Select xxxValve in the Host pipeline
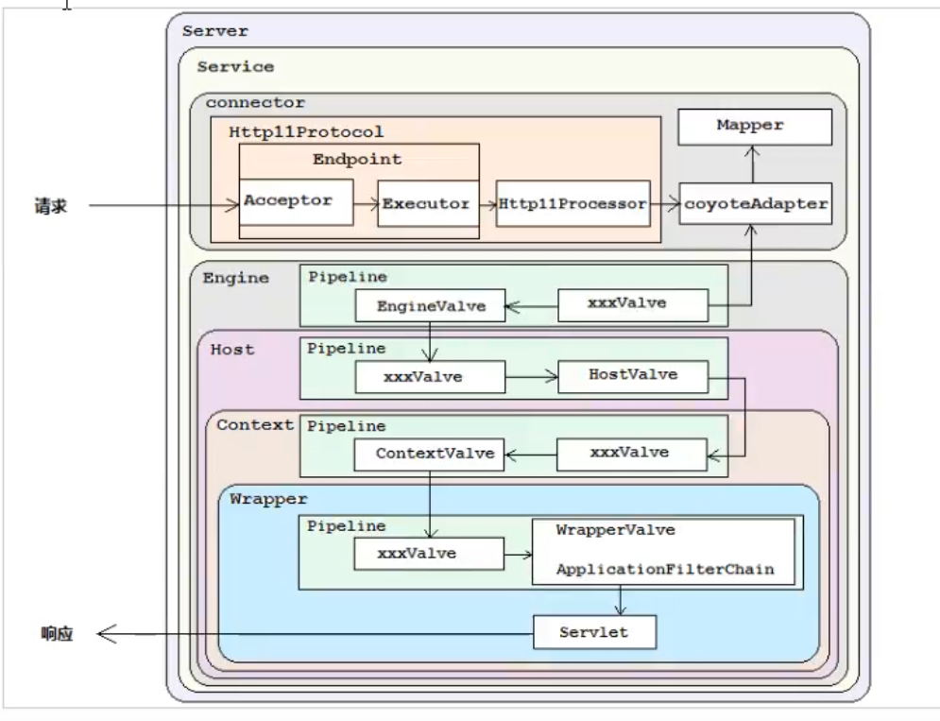 click(x=430, y=376)
